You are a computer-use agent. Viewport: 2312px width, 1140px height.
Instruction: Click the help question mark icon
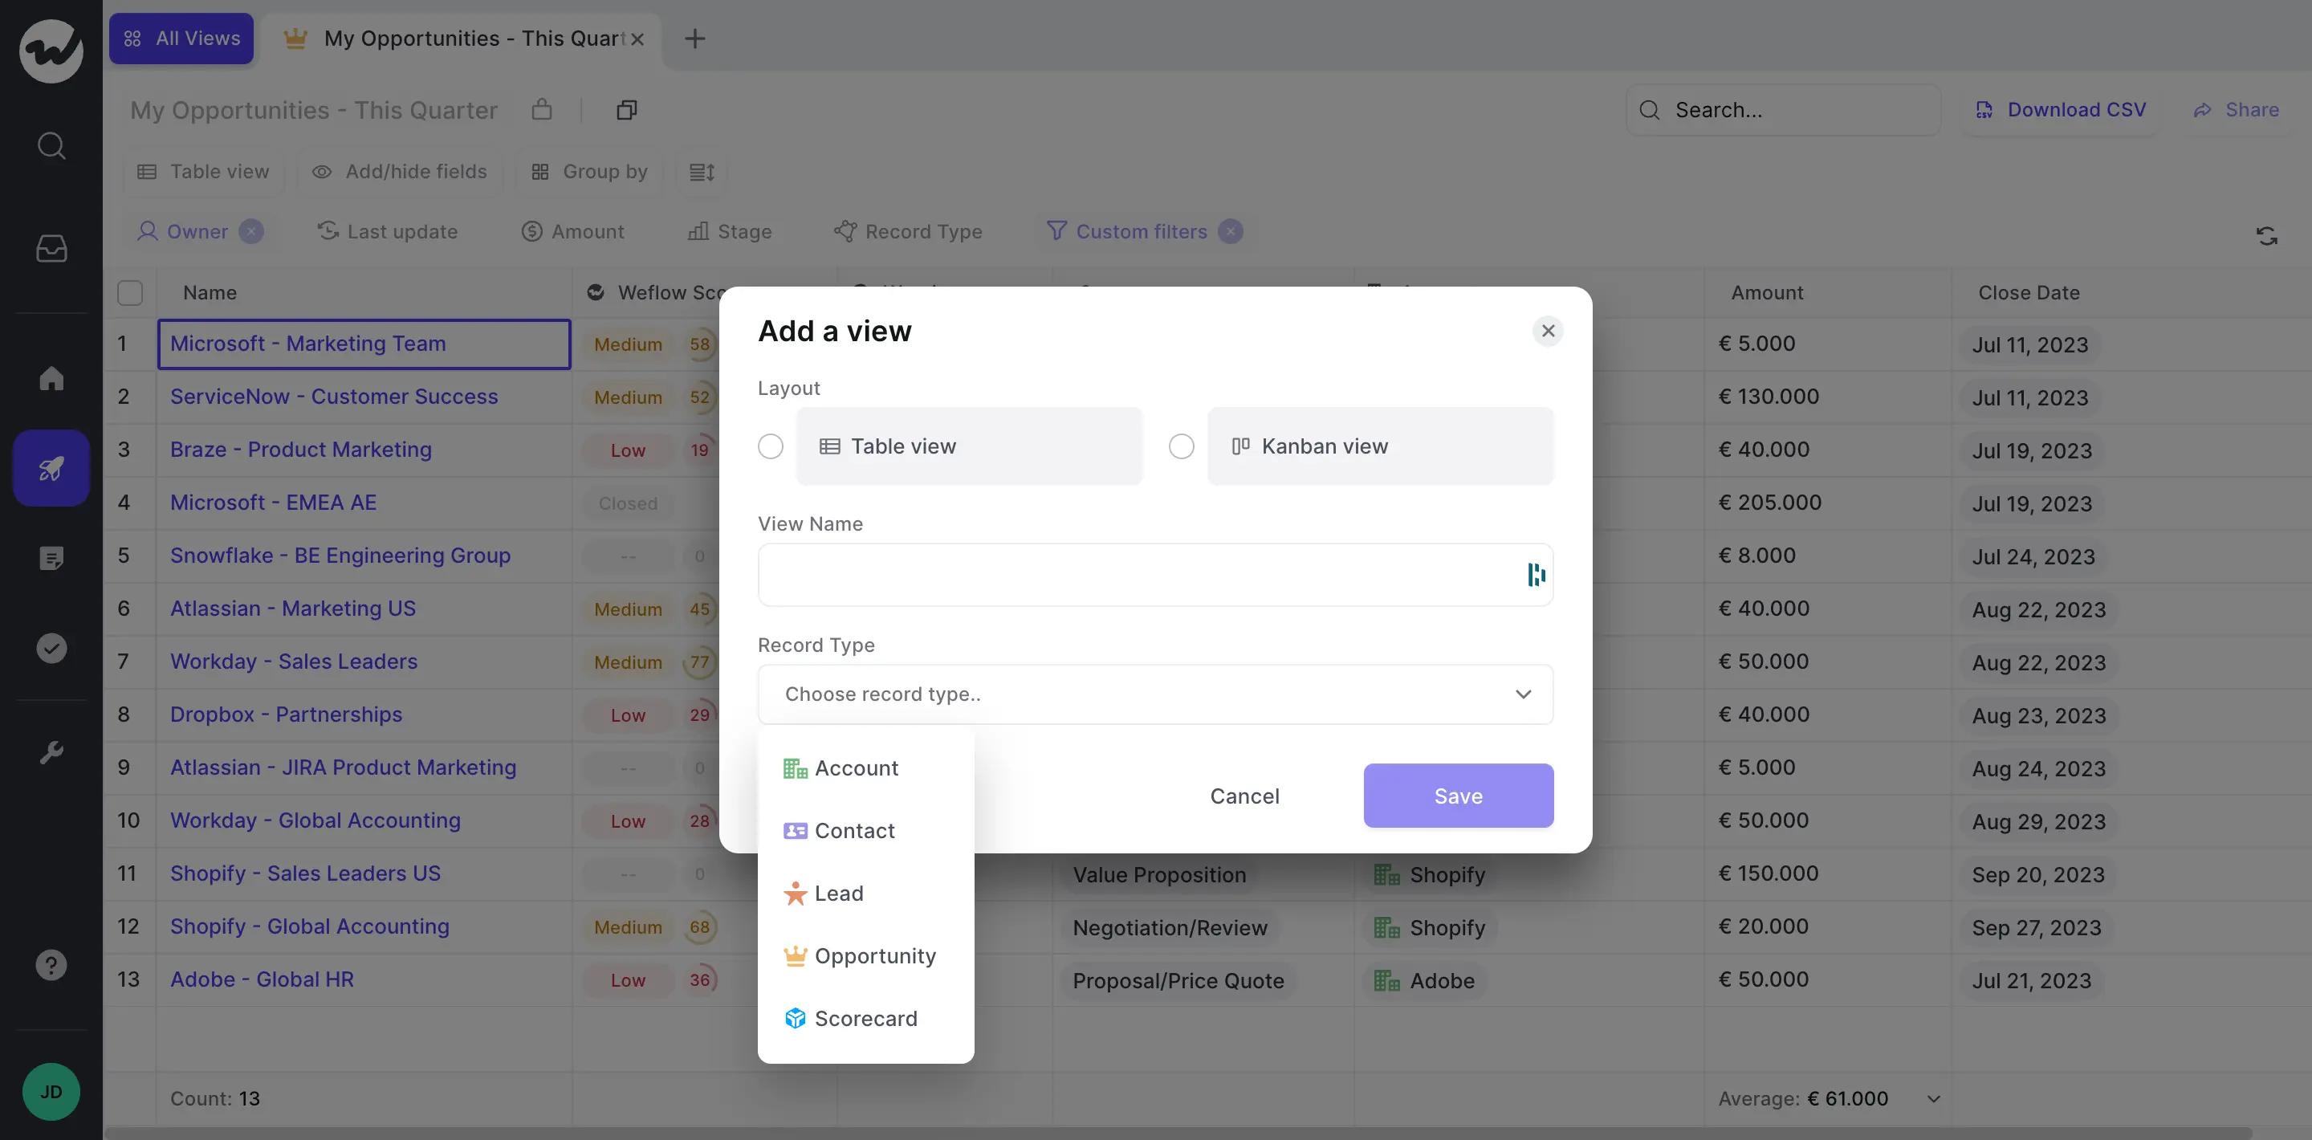point(51,965)
